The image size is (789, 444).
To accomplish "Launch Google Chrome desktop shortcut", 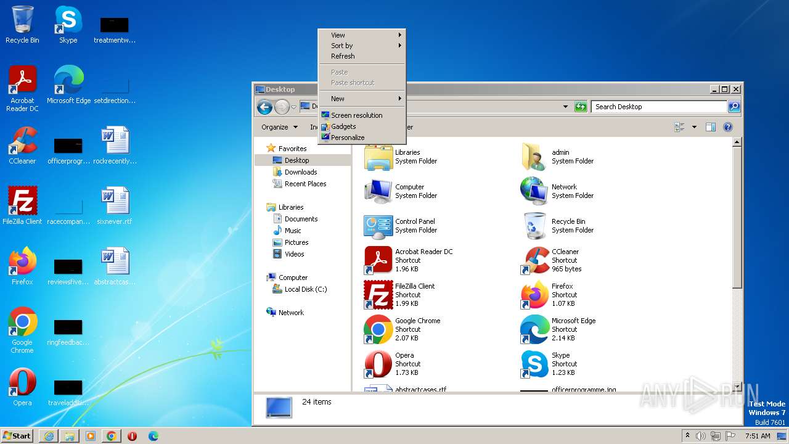I will (22, 331).
